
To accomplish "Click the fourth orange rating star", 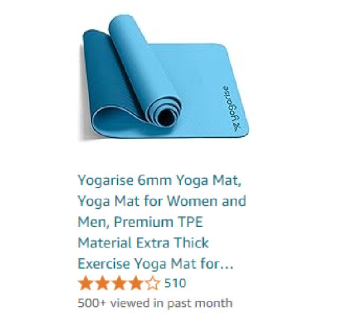I will point(136,283).
